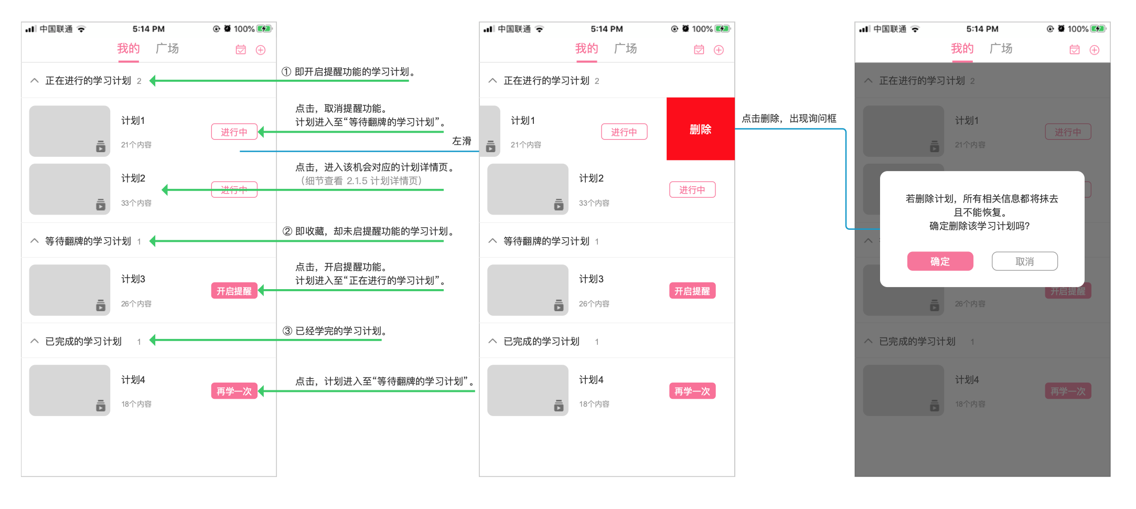Open 计划2 by tapping its thumbnail
1136x509 pixels.
(69, 189)
